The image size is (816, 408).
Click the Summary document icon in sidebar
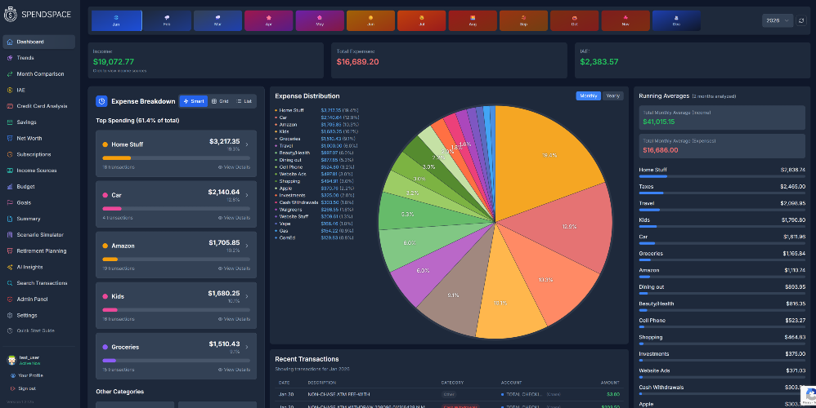(10, 219)
